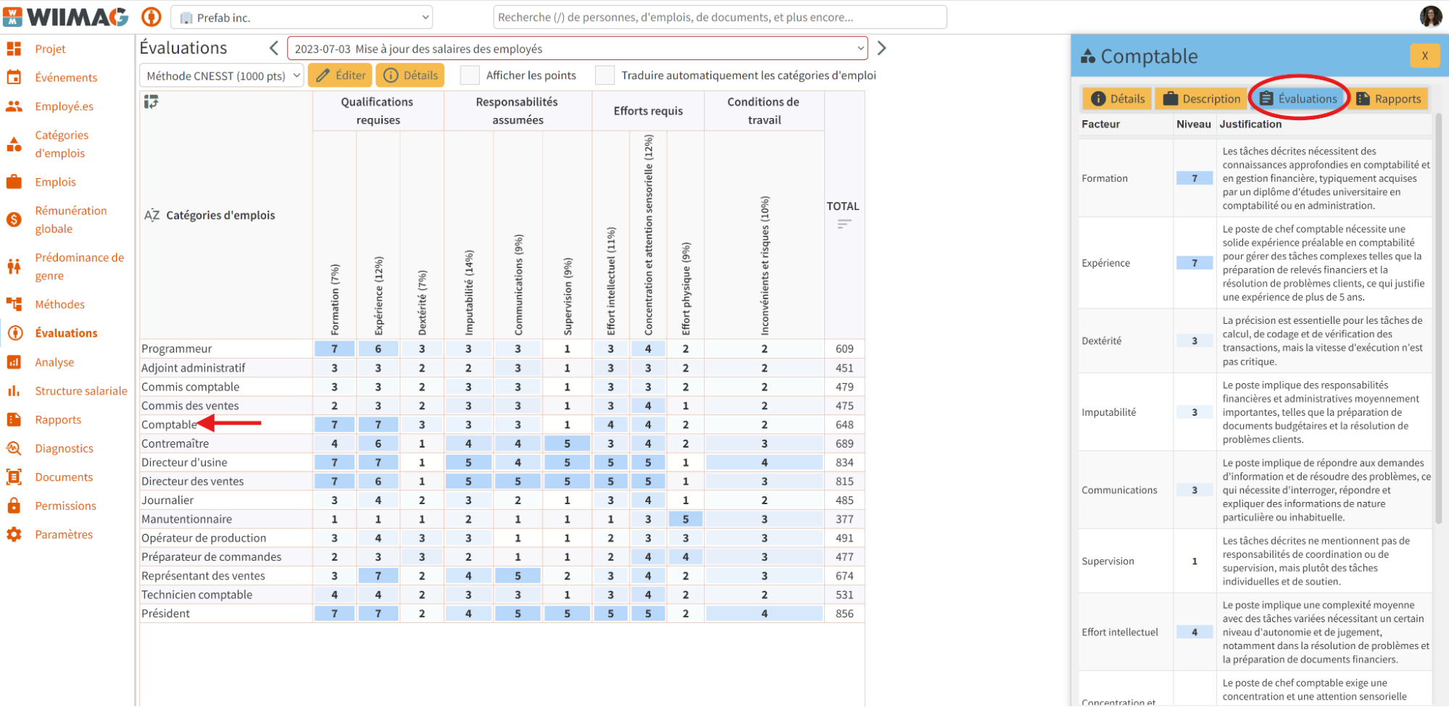Open the Analyse chart icon
Viewport: 1449px width, 707px height.
tap(14, 362)
